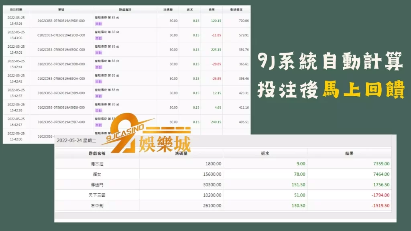Click the 投注時間 column header
411x231 pixels.
pyautogui.click(x=16, y=10)
